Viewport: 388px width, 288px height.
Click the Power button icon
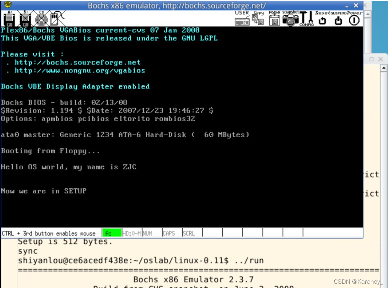tap(354, 18)
